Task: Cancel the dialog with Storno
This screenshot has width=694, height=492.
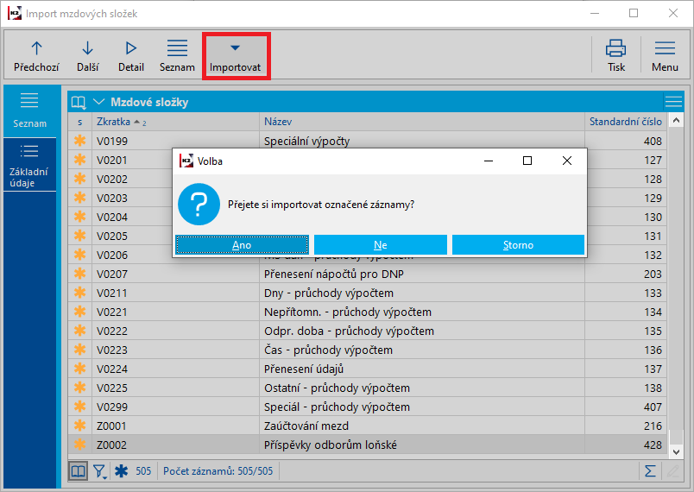Action: pyautogui.click(x=518, y=244)
